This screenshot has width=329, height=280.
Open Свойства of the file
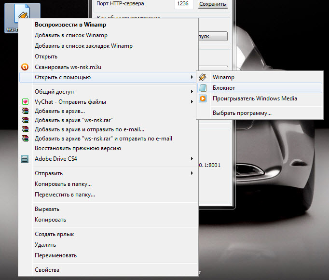(x=109, y=270)
